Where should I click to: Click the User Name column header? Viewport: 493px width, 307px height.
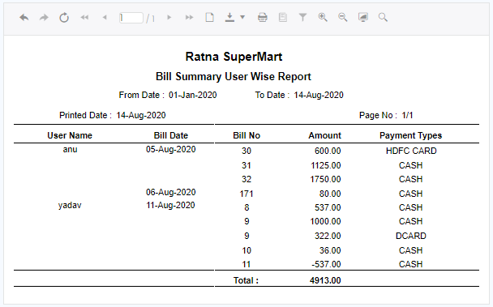(70, 135)
